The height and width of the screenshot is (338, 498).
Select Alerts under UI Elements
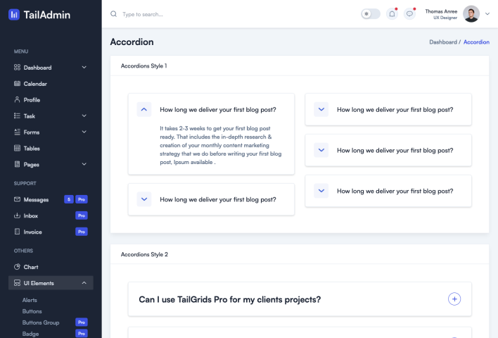click(x=30, y=300)
